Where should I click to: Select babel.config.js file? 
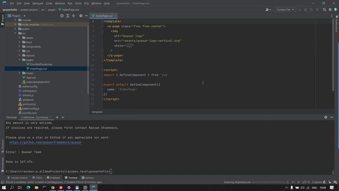(29, 108)
